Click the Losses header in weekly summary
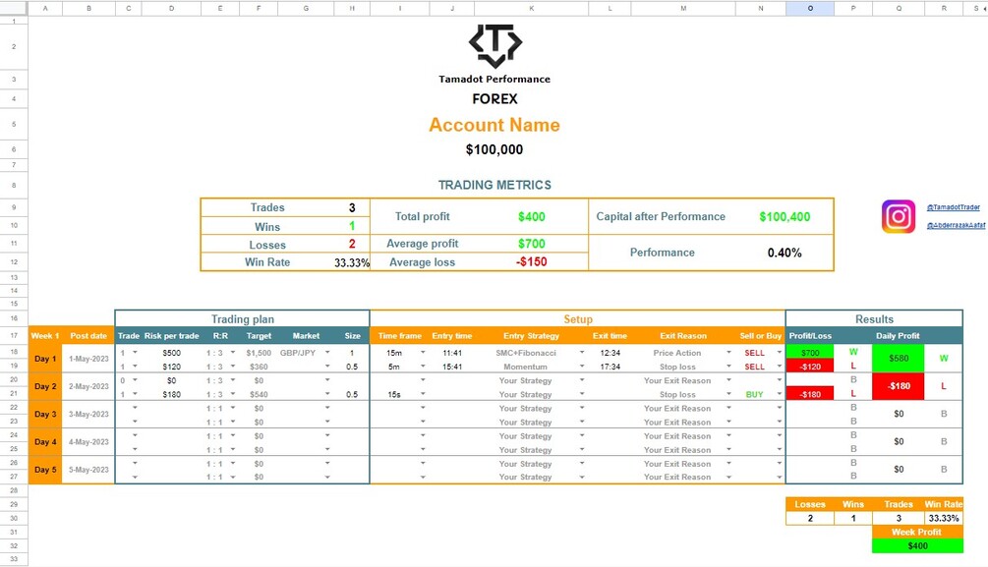This screenshot has height=567, width=988. point(810,504)
